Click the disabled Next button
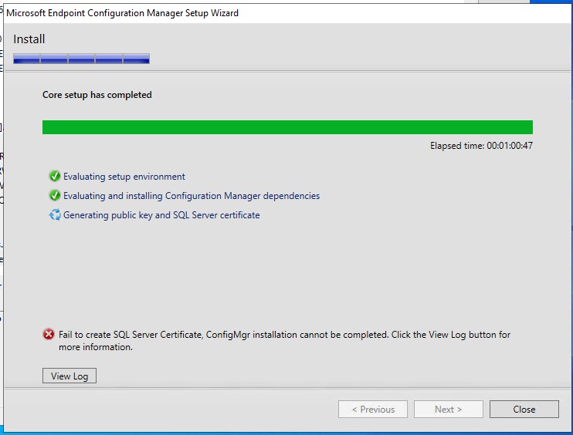573x435 pixels. point(449,409)
